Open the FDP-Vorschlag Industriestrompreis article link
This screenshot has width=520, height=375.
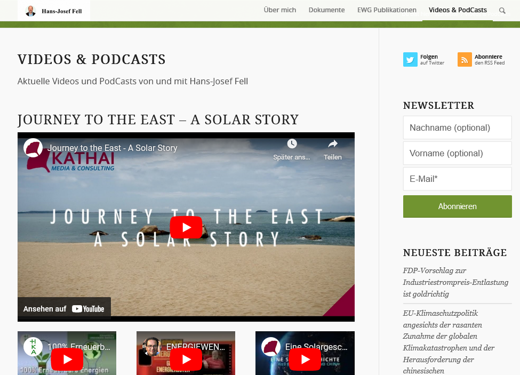(x=455, y=282)
